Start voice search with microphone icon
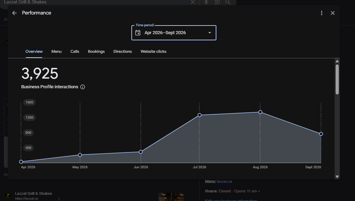 [x=206, y=2]
